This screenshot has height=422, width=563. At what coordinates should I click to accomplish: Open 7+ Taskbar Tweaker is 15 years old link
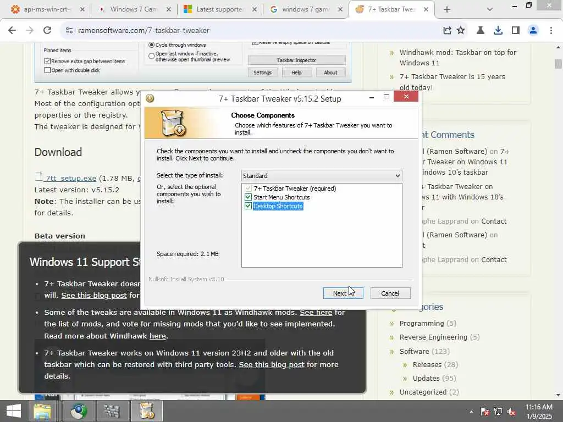point(452,82)
